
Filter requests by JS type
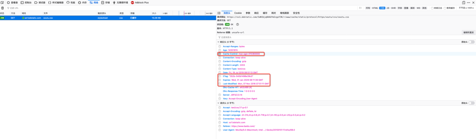(x=388, y=8)
